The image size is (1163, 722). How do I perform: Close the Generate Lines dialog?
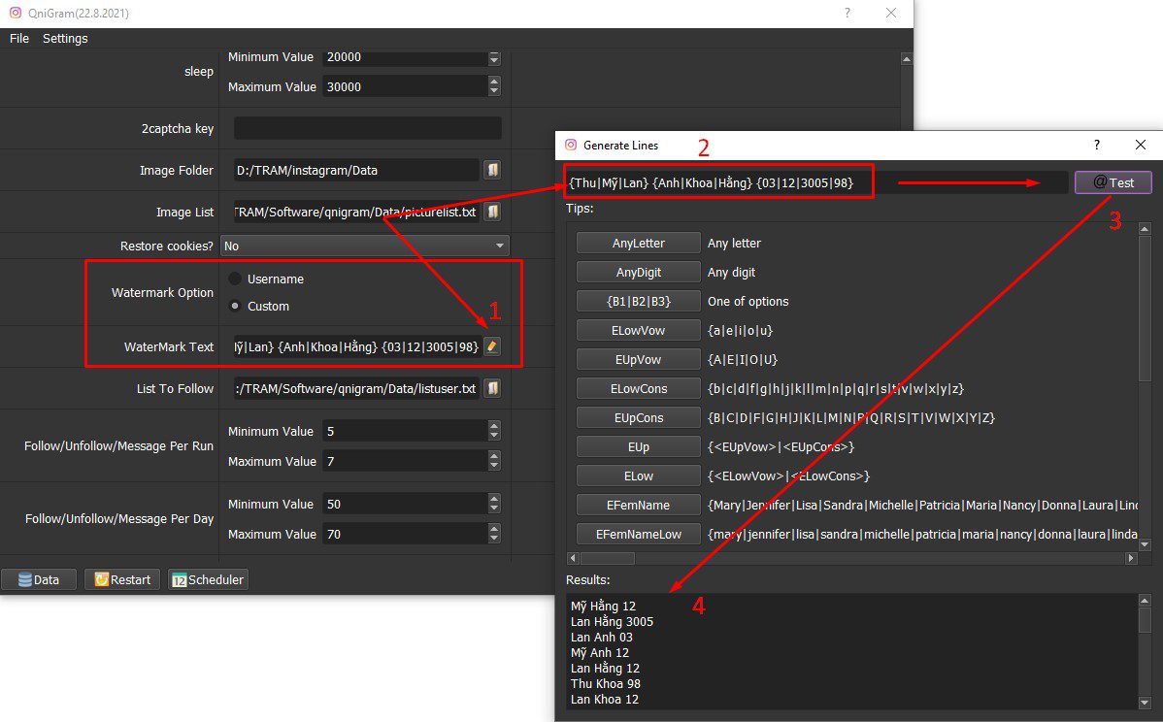point(1141,145)
